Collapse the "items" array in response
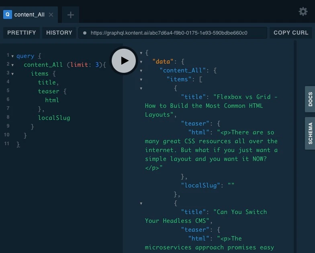The width and height of the screenshot is (315, 253). point(141,80)
